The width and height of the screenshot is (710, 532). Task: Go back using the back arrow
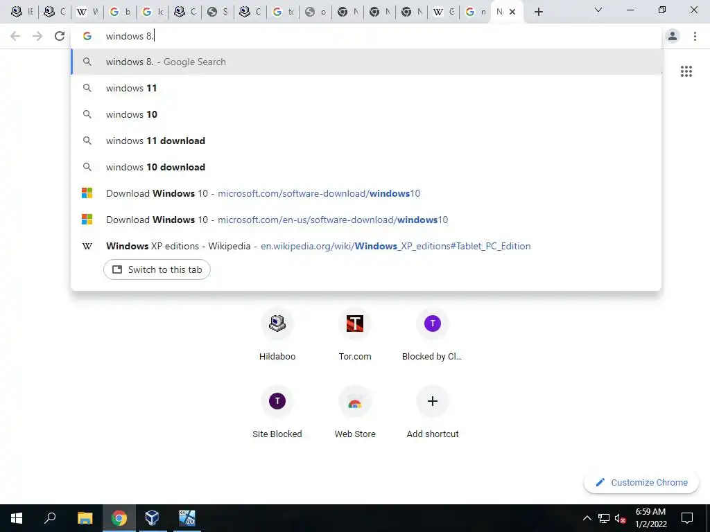[15, 36]
